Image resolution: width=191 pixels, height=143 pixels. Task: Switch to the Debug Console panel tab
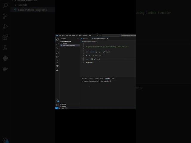99,78
